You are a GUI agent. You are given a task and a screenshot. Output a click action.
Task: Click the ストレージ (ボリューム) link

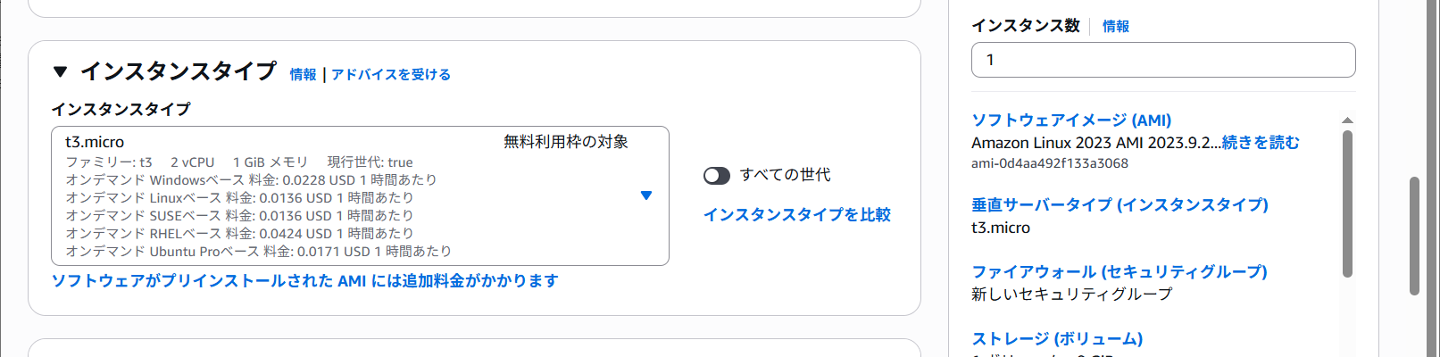[1056, 339]
